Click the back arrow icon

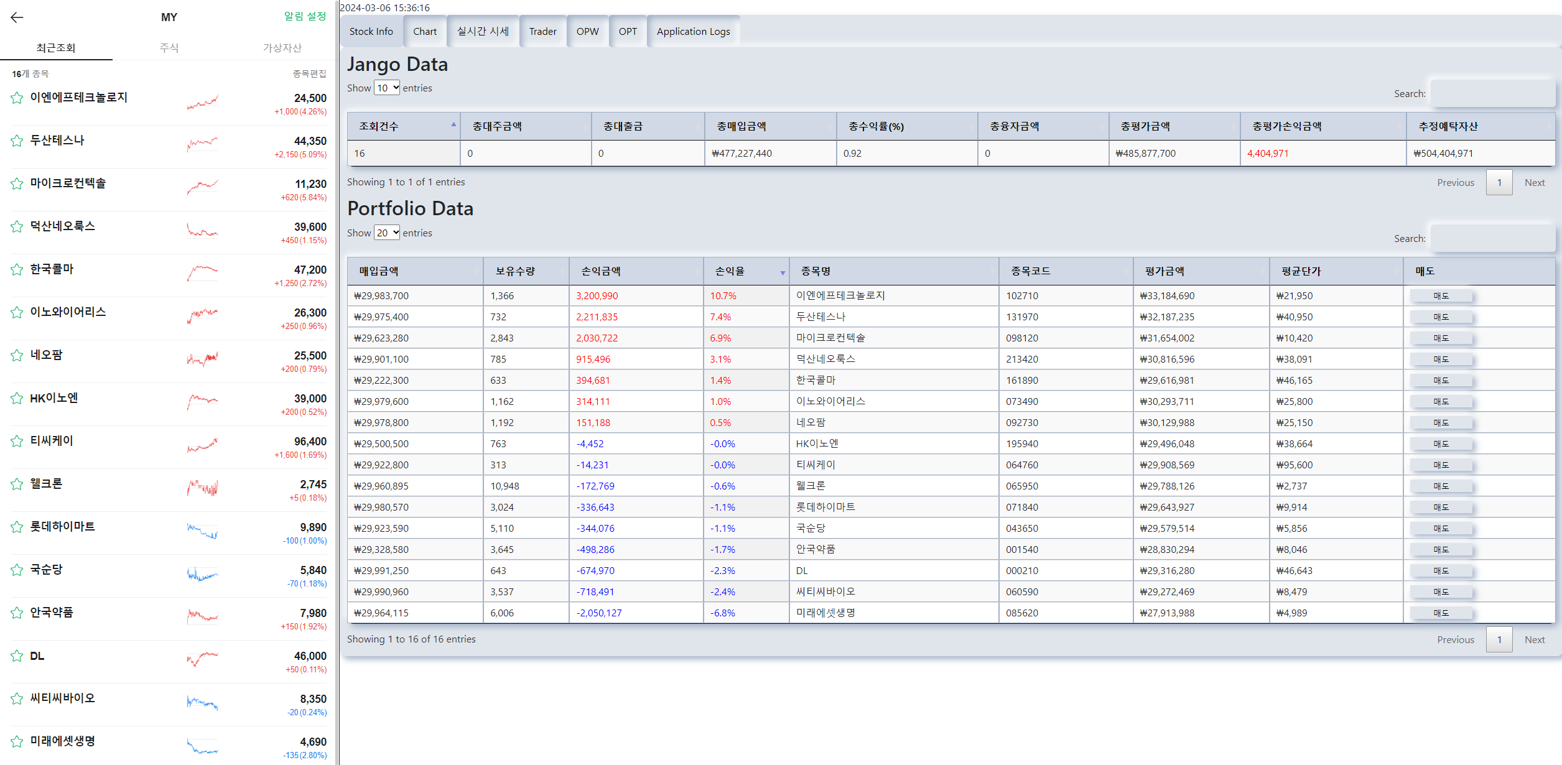[17, 17]
